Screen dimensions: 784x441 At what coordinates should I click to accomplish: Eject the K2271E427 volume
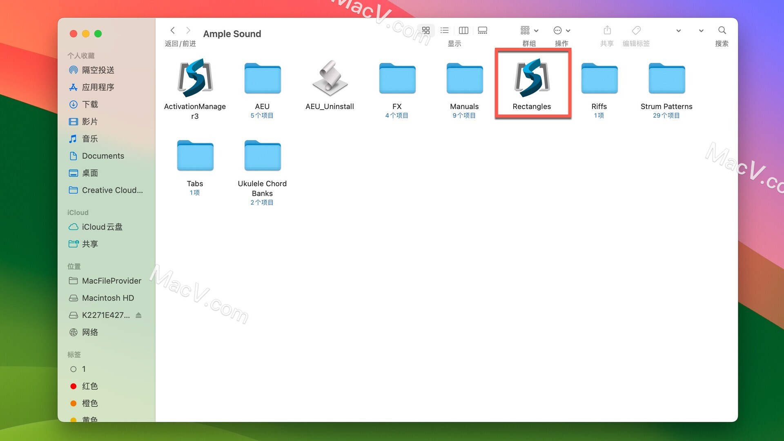(x=138, y=315)
